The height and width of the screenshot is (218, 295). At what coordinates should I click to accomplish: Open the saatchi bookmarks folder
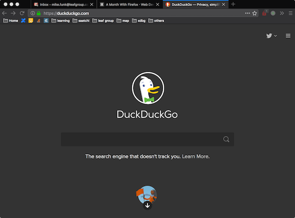[x=81, y=21]
